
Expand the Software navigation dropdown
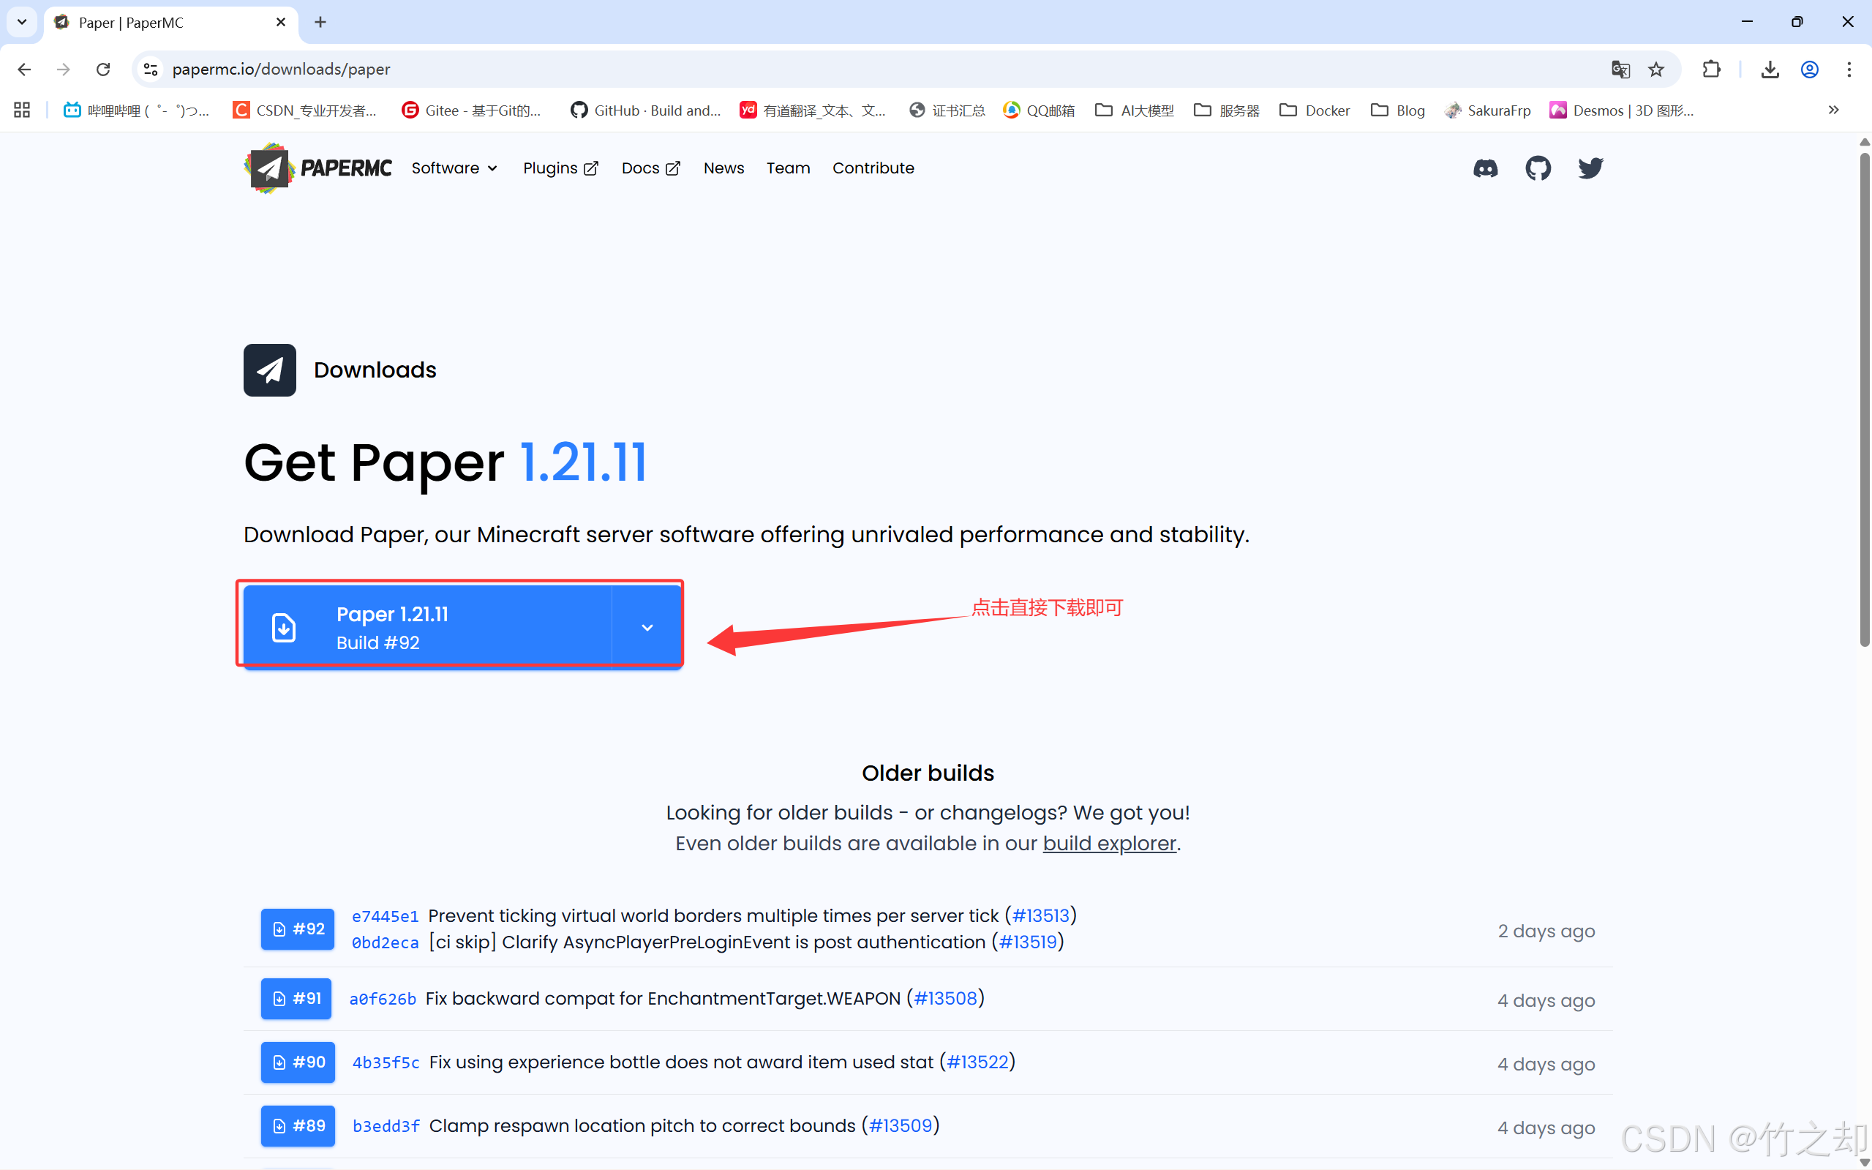[x=454, y=168]
